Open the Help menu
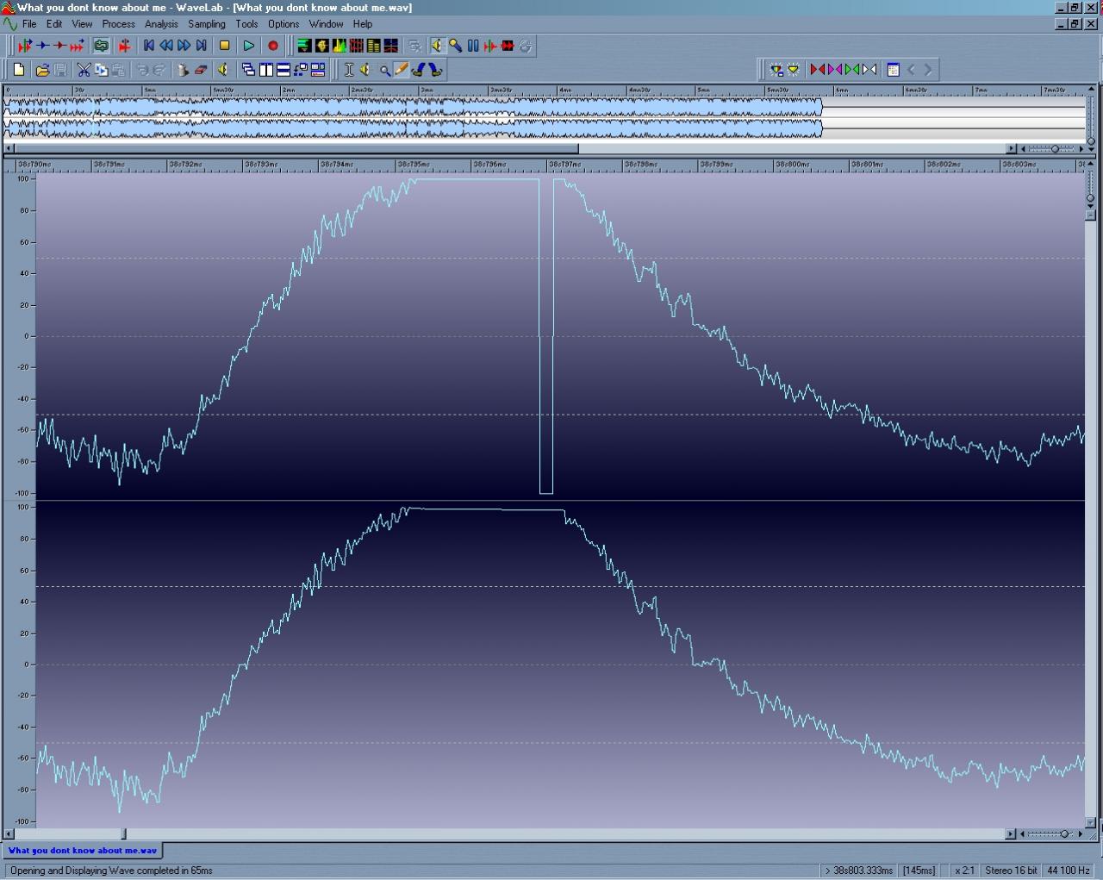Image resolution: width=1103 pixels, height=880 pixels. coord(363,24)
